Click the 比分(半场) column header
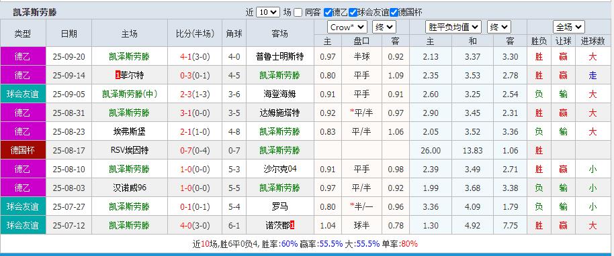614x256 pixels. click(x=195, y=34)
